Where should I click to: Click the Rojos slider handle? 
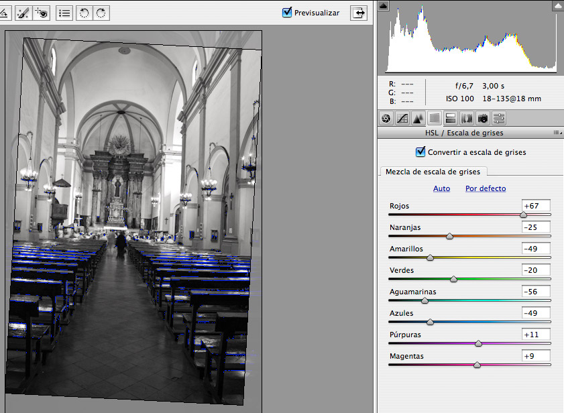(x=523, y=215)
